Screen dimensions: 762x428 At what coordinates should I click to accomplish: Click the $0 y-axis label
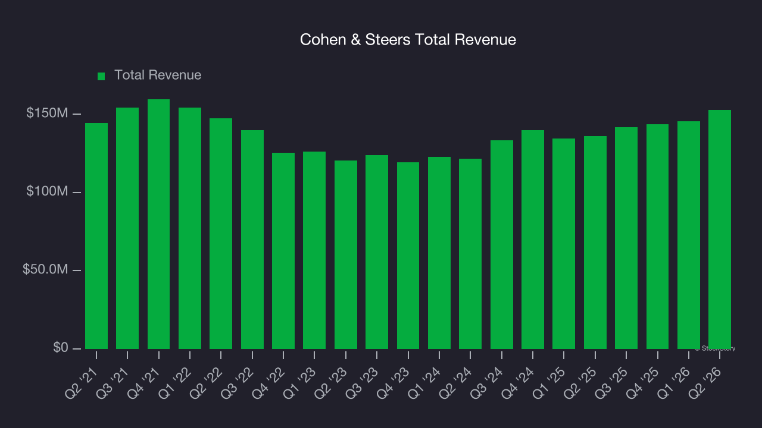(60, 348)
